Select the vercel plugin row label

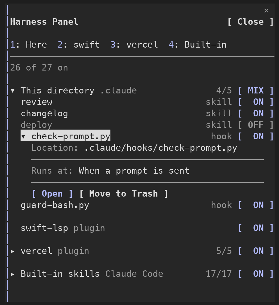55,251
